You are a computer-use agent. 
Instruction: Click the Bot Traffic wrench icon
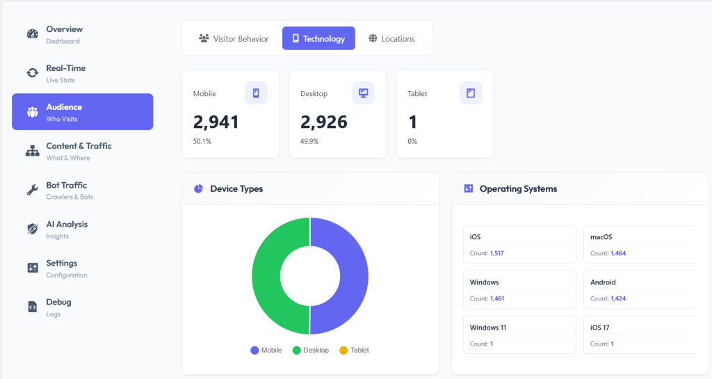(32, 190)
